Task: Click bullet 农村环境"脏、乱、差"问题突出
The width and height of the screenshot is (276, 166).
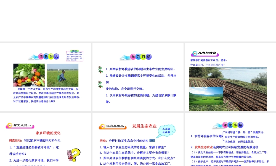Action: coord(245,132)
